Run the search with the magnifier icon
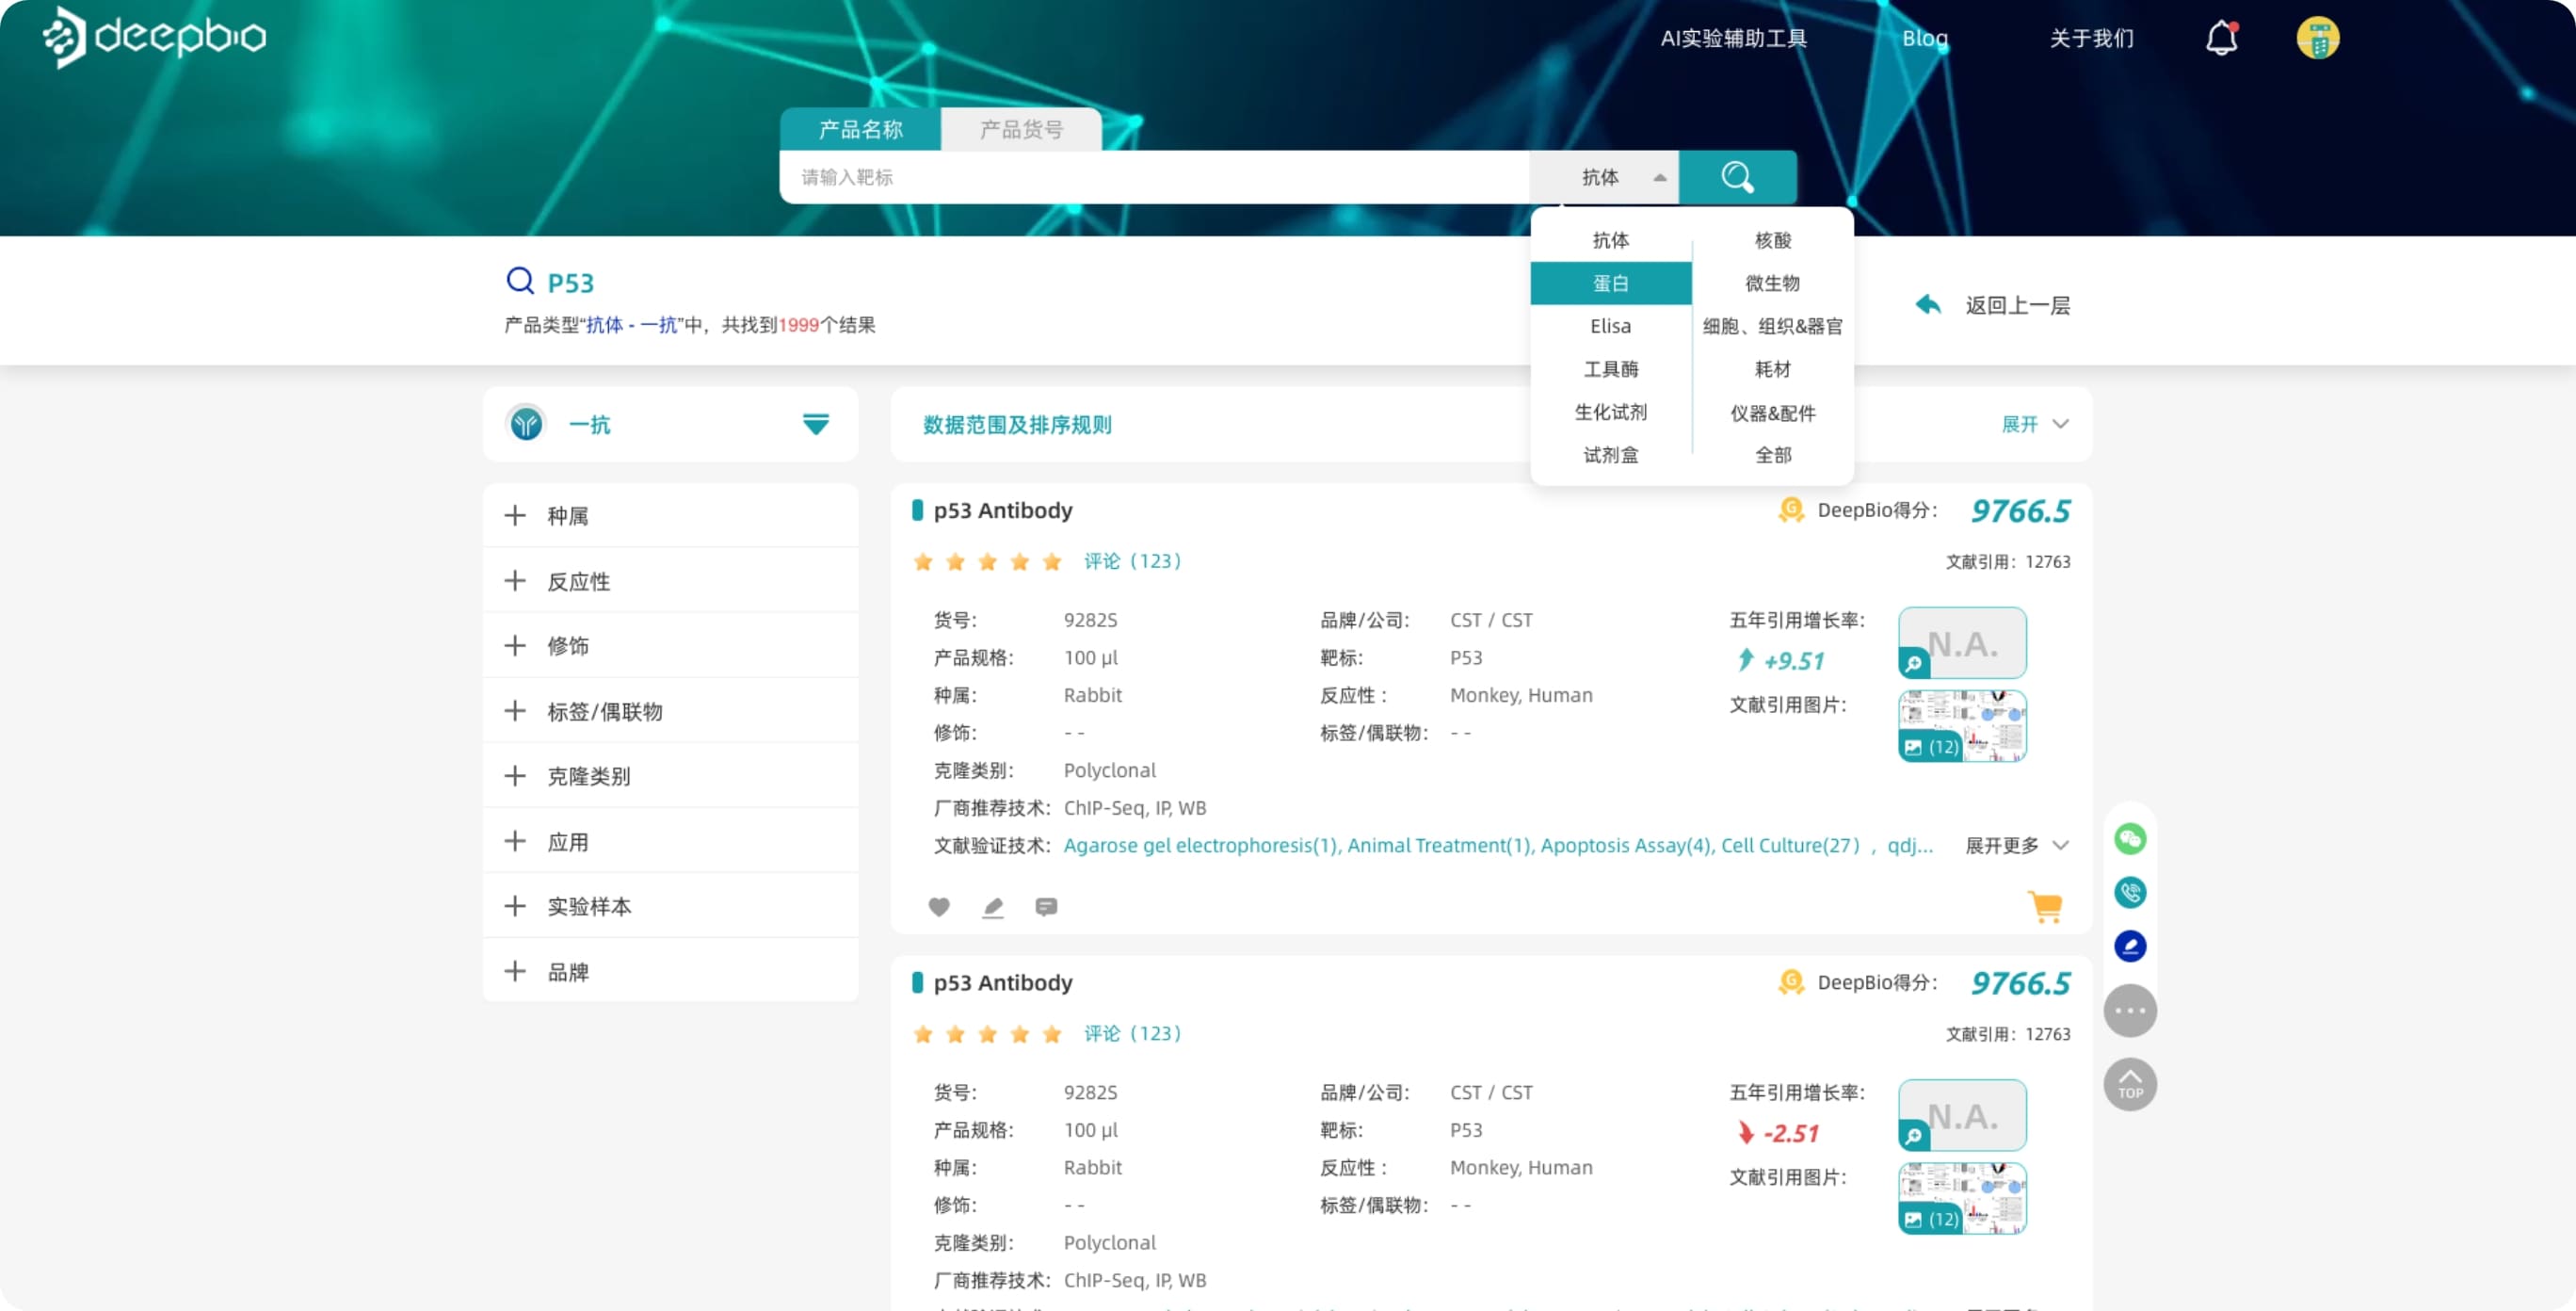Screen dimensions: 2576x1311 (x=1737, y=177)
